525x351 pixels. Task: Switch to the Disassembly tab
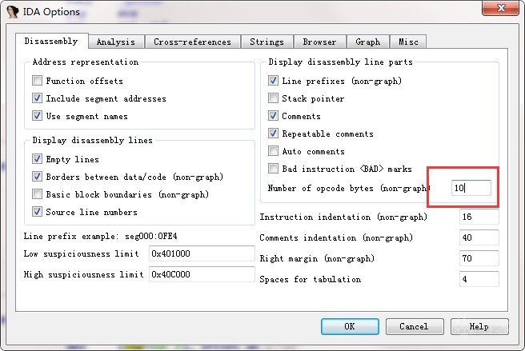point(51,41)
